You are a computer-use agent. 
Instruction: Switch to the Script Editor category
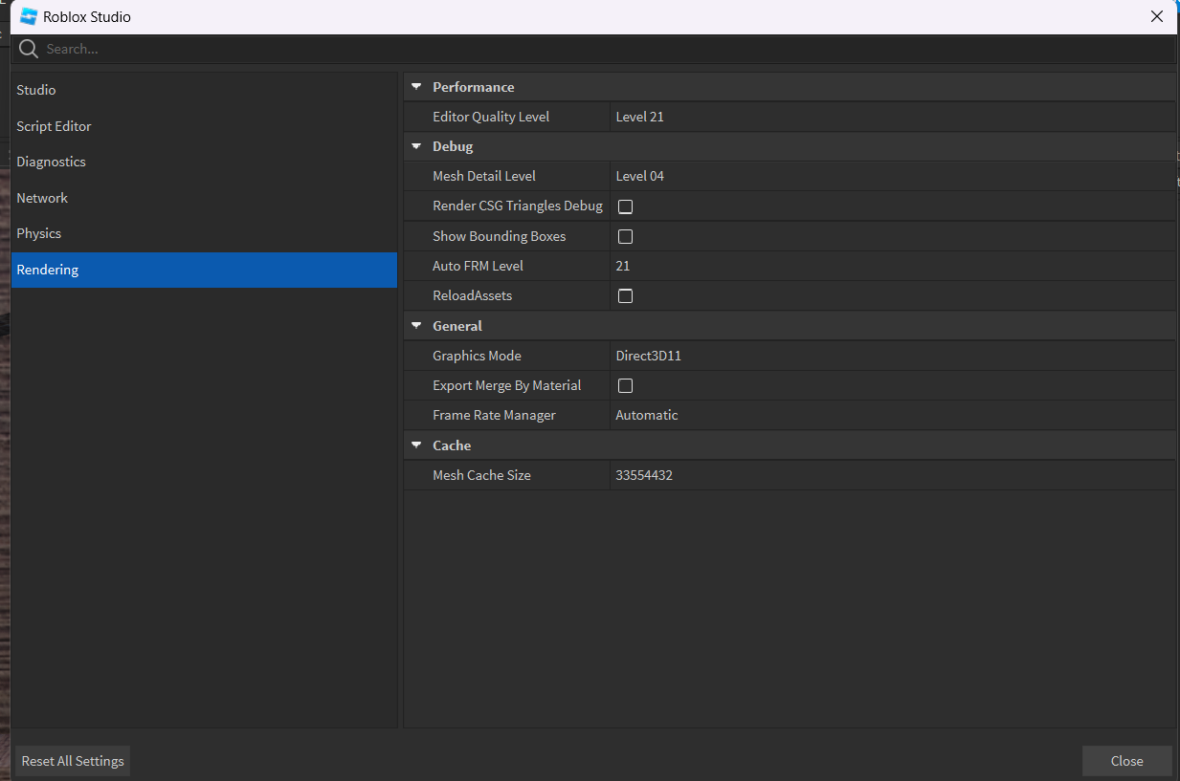coord(55,126)
